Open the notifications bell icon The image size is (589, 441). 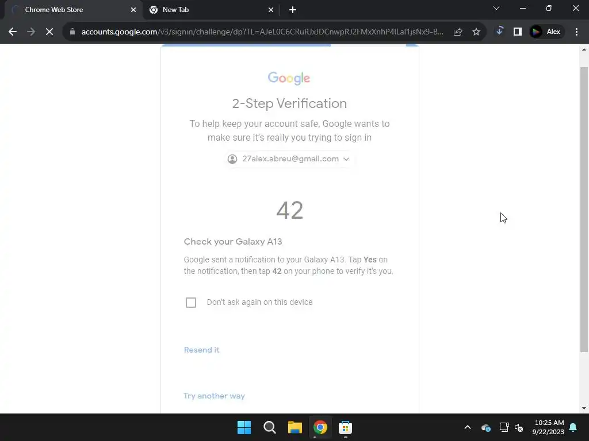[x=573, y=427]
